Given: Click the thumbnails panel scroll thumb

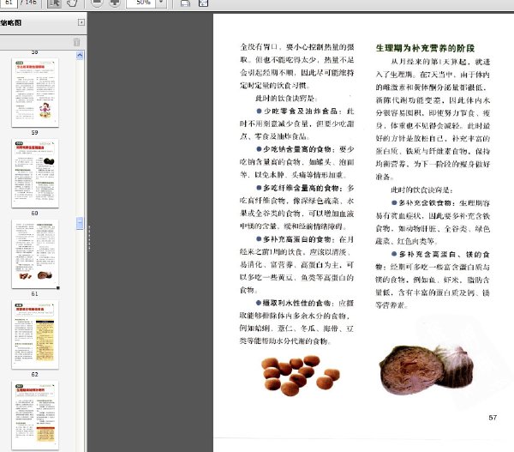Looking at the screenshot, I should click(80, 223).
